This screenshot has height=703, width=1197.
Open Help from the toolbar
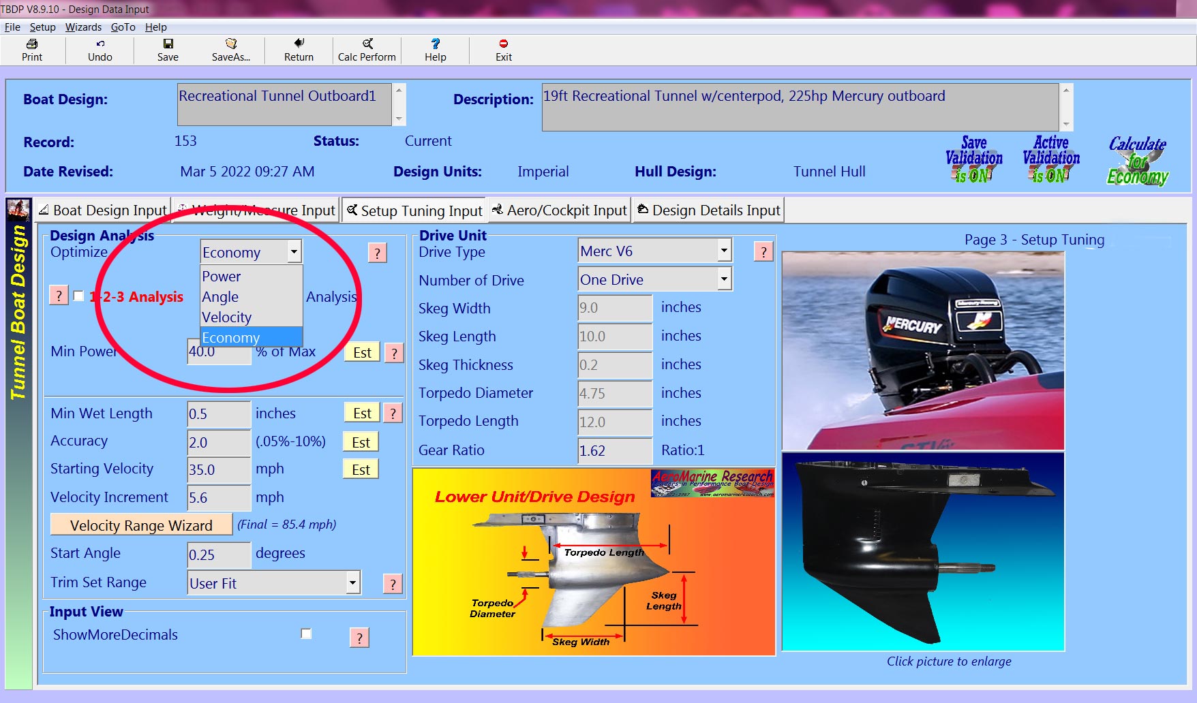[435, 50]
